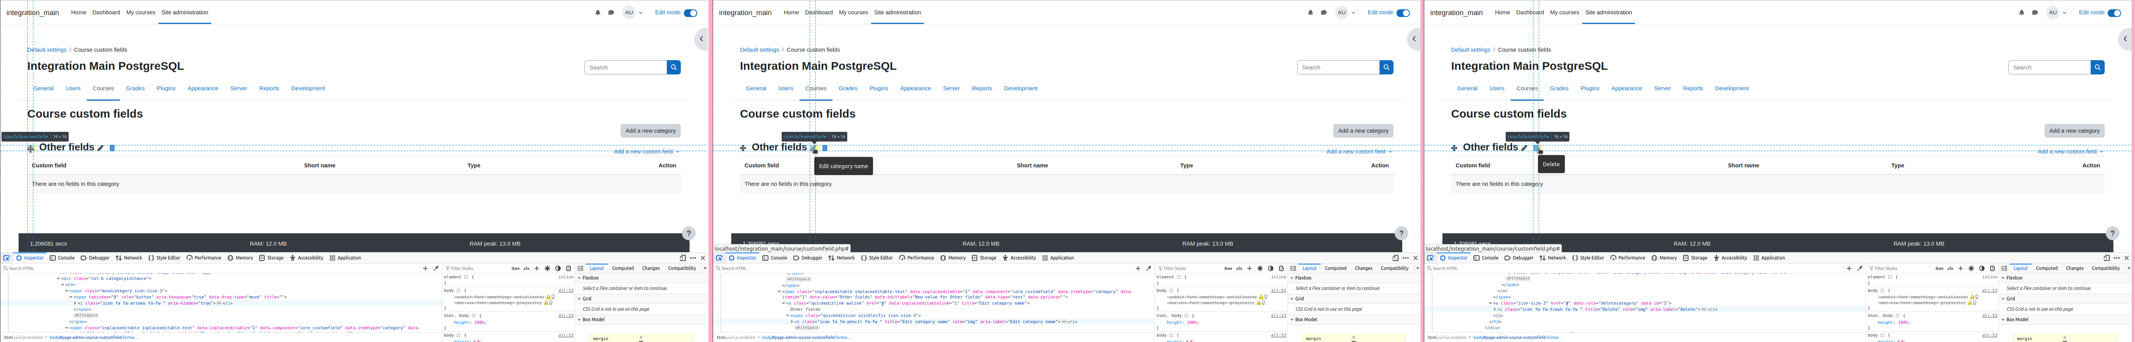Open Add a new custom field dropdown, middle window
The width and height of the screenshot is (2135, 342).
(x=1359, y=152)
